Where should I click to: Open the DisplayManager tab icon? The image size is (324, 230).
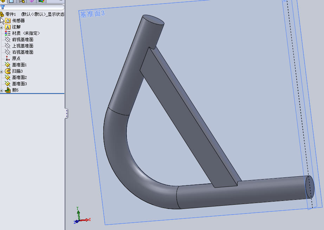tap(41, 1)
